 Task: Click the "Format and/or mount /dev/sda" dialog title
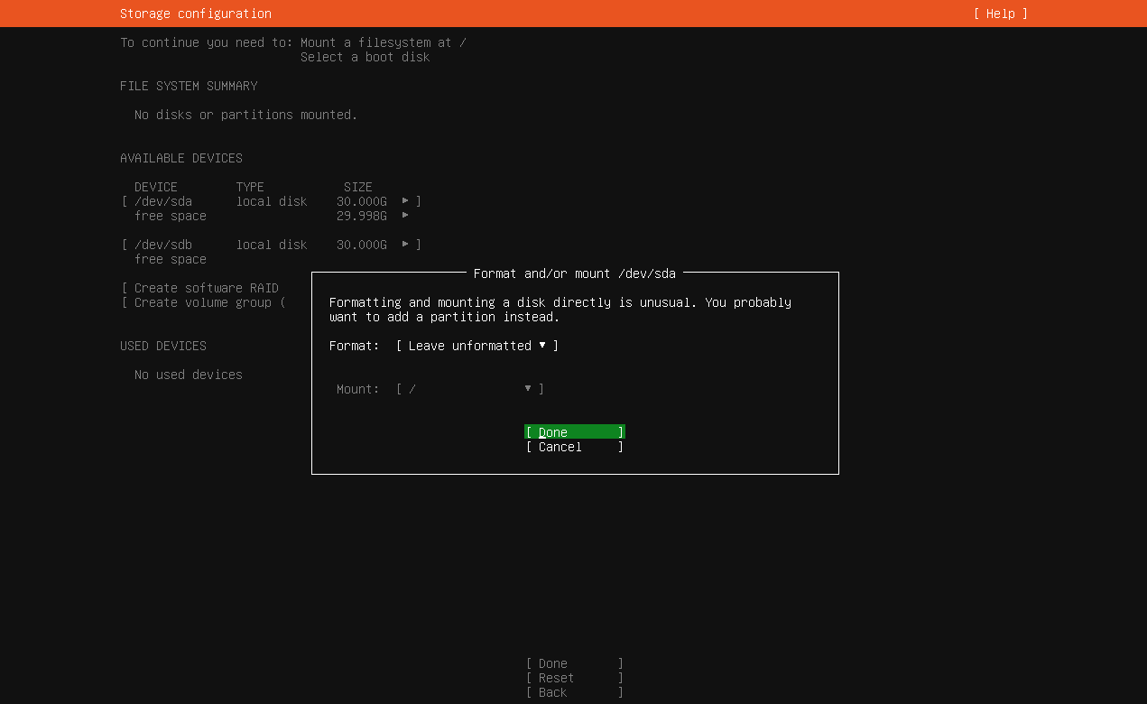[574, 273]
